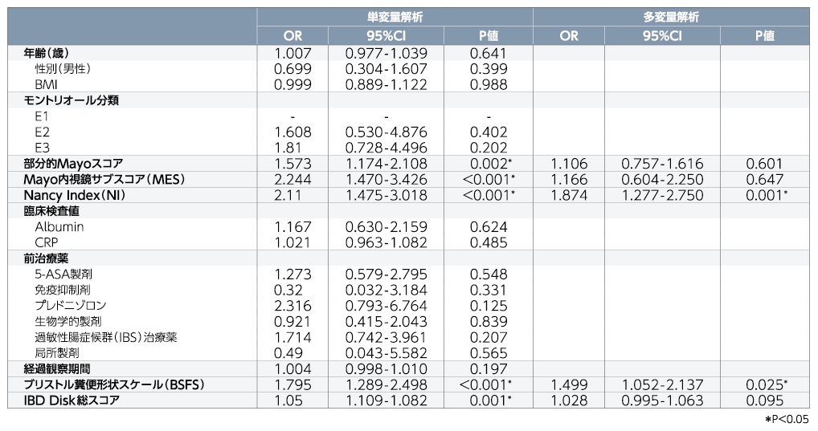
Task: Select the 95%CI value 1.277-2.750
Action: click(x=662, y=195)
